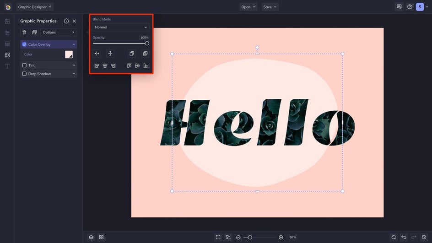Click the Options button
The image size is (432, 243).
[59, 32]
